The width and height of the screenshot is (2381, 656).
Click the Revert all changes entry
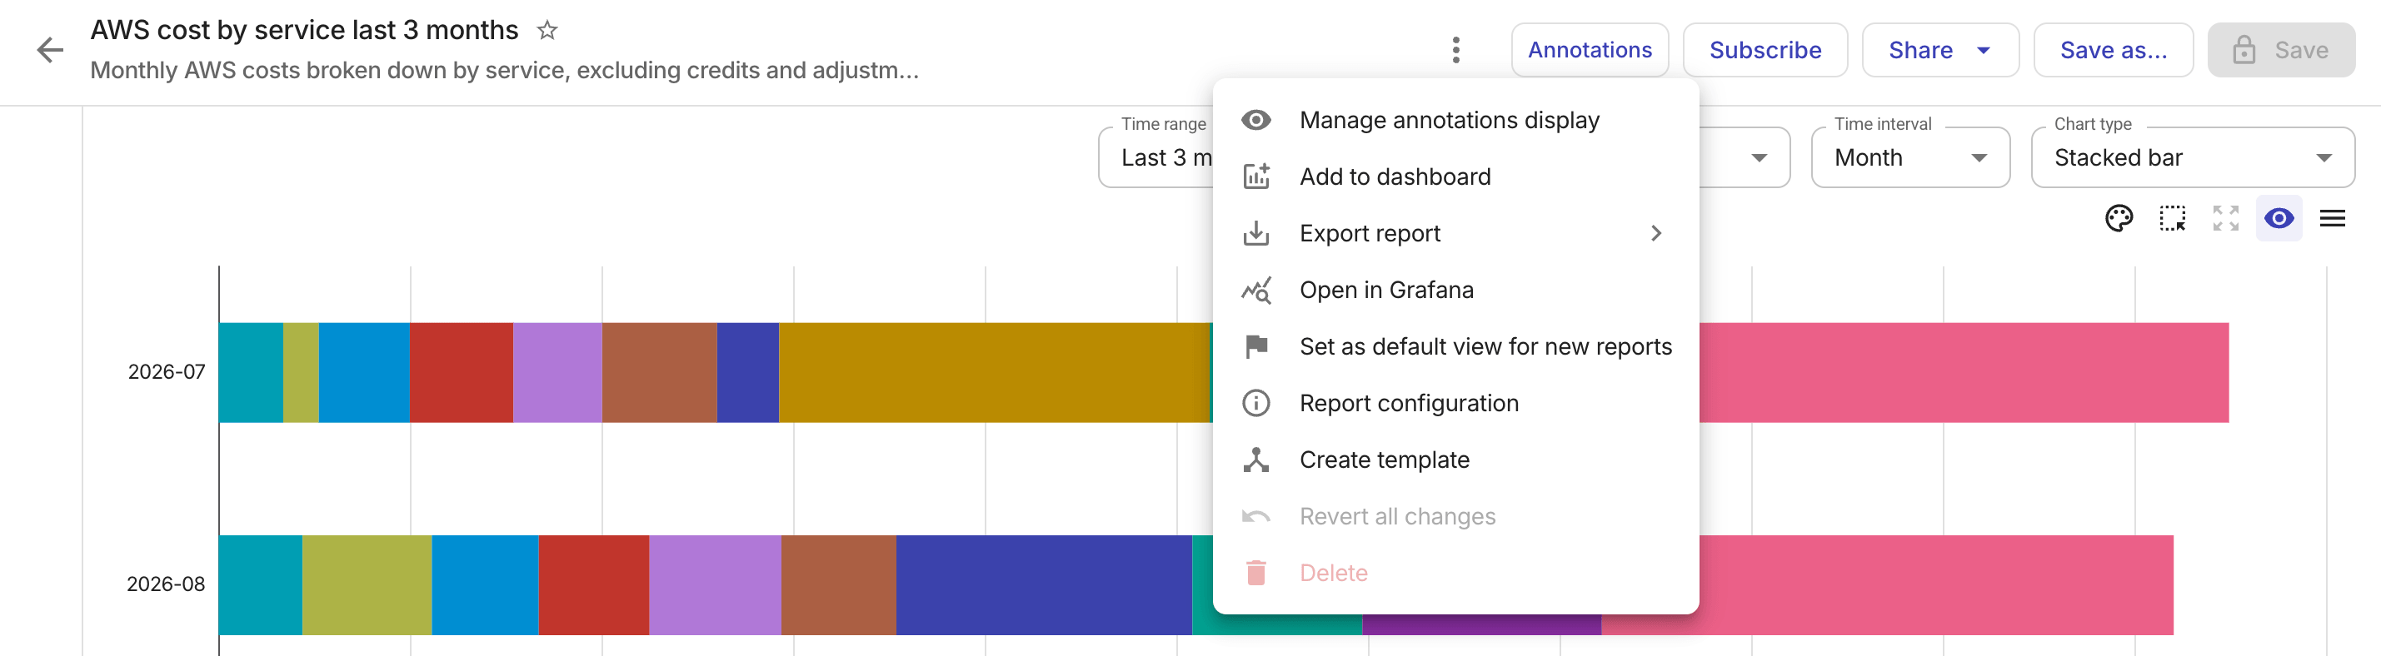[1455, 516]
